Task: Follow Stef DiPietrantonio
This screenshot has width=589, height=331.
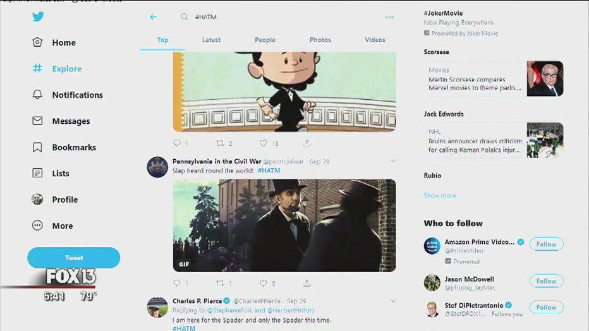Action: pyautogui.click(x=546, y=308)
